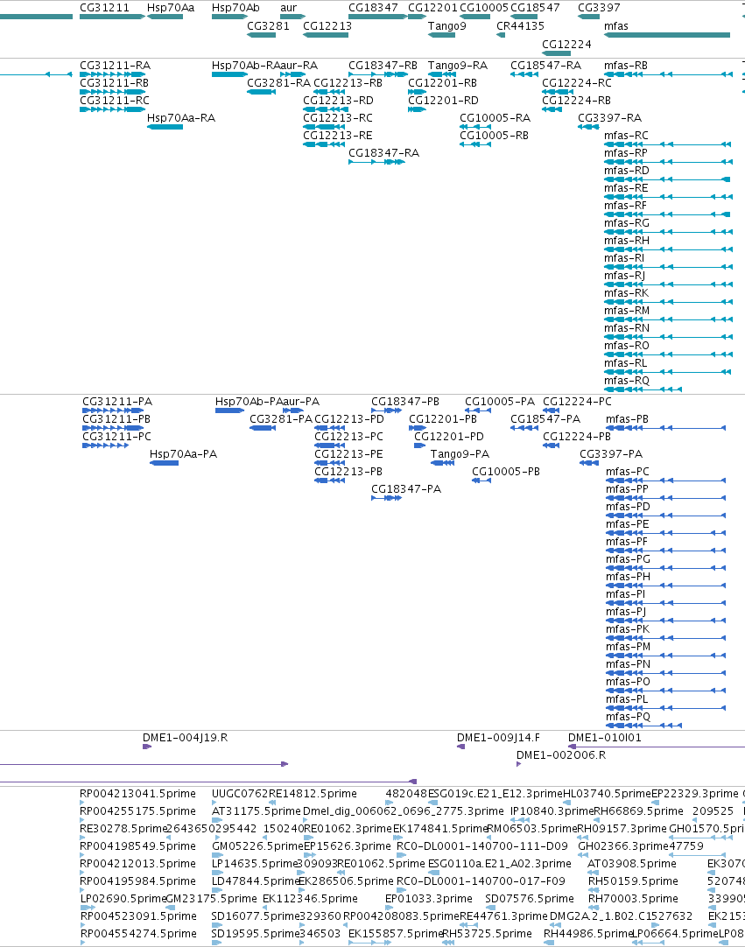The height and width of the screenshot is (947, 745).
Task: Open transcript CG3397-RA
Action: pos(609,118)
